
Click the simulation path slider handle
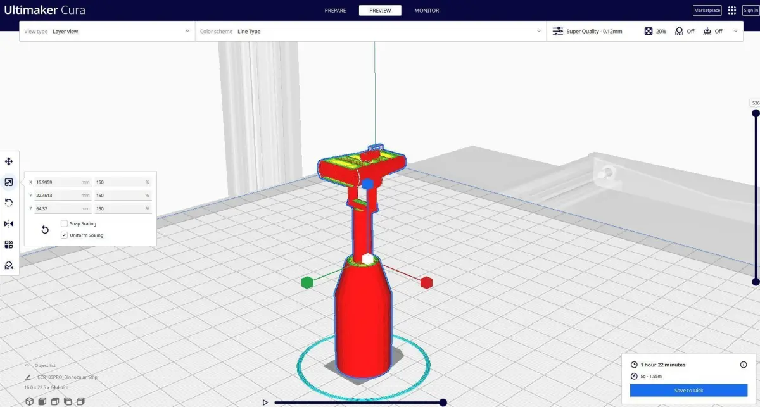point(443,402)
